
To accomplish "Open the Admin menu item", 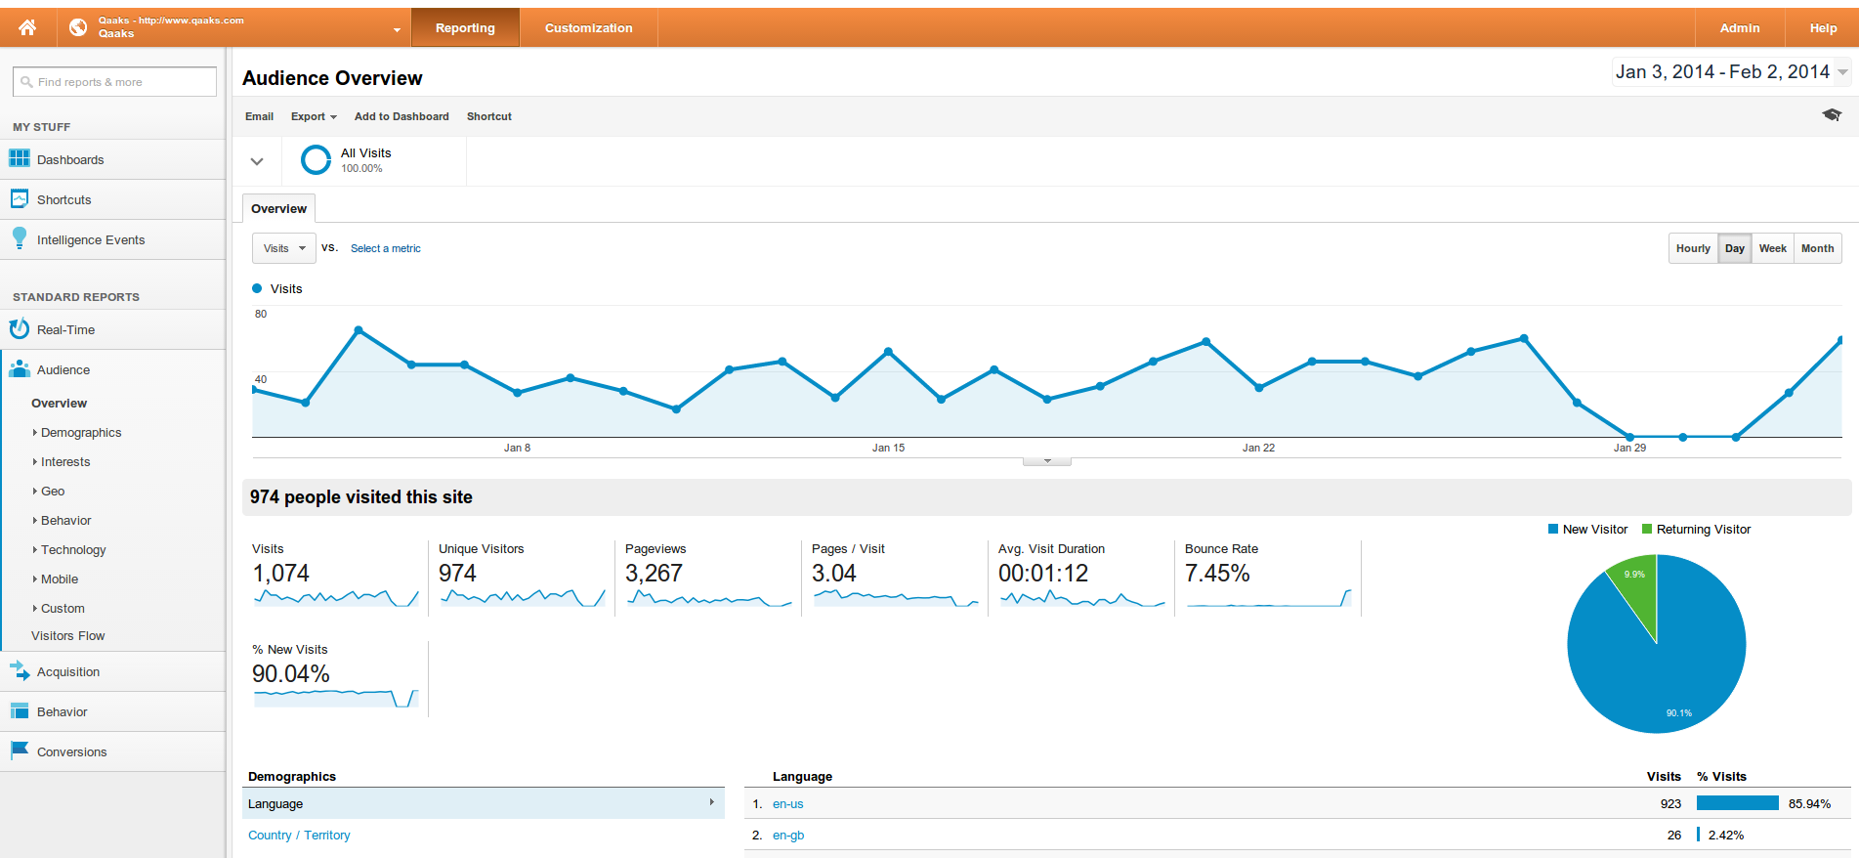I will (x=1739, y=28).
